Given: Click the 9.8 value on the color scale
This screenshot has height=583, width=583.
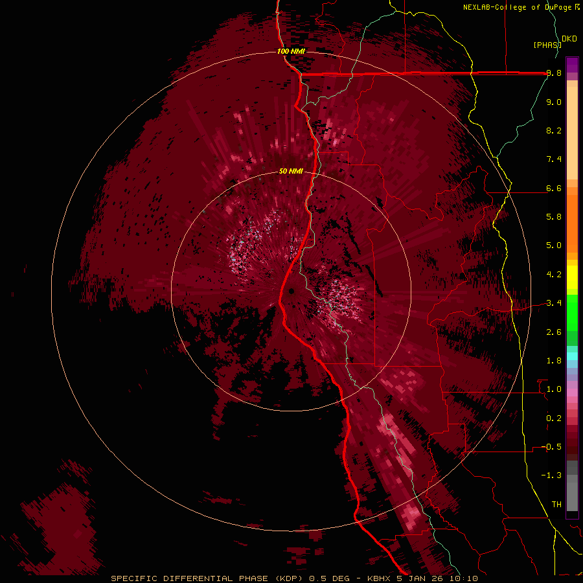Looking at the screenshot, I should point(554,73).
